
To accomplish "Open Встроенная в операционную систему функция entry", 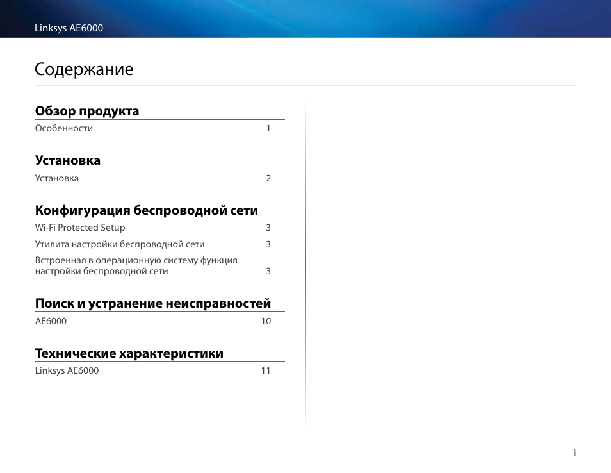I will [136, 265].
